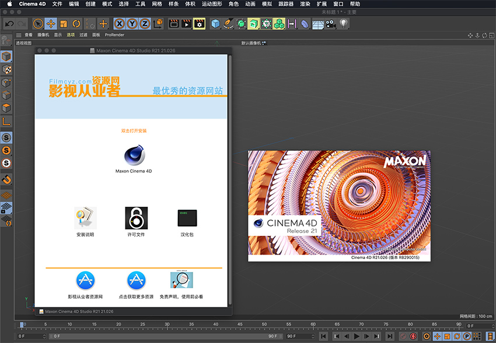Viewport: 496px width, 343px height.
Task: Switch the coordinate system icon
Action: pos(158,24)
